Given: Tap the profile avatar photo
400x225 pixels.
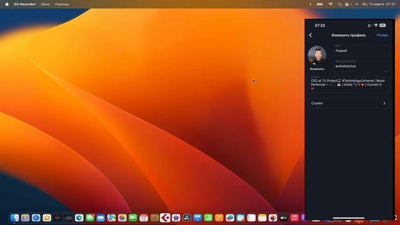Looking at the screenshot, I should point(317,55).
